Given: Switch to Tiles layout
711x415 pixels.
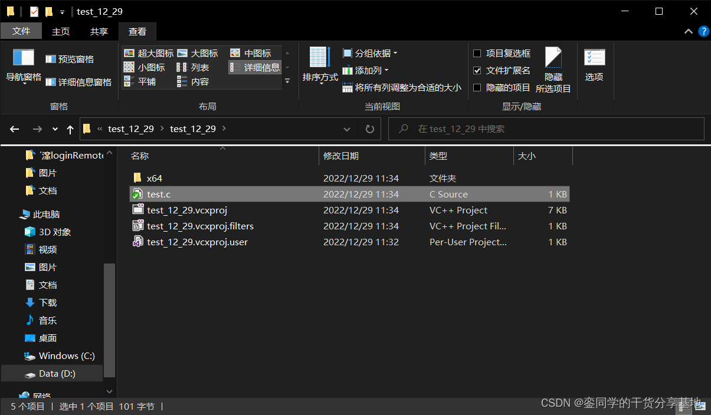Looking at the screenshot, I should 140,81.
